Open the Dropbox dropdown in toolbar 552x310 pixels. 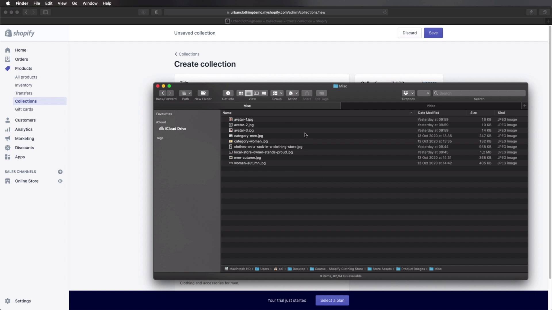coord(408,93)
